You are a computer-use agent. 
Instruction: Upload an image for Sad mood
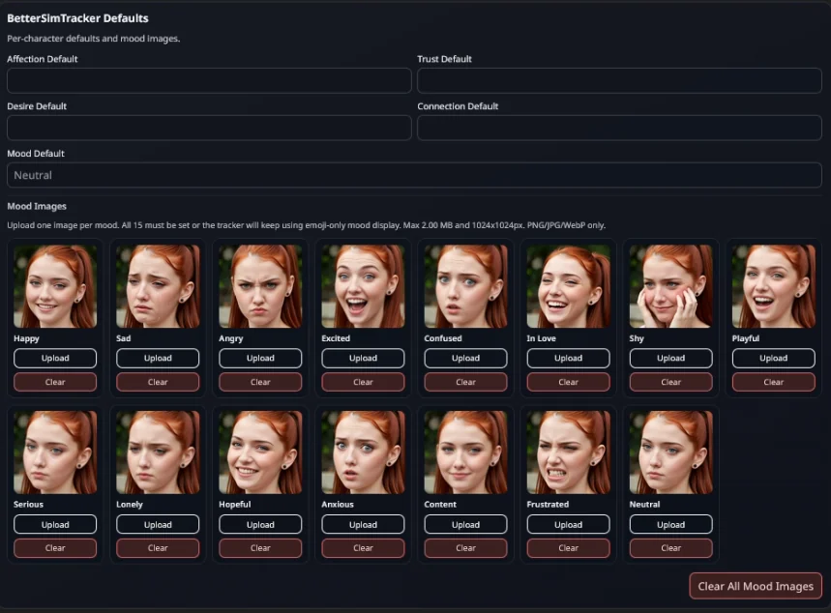pos(158,359)
